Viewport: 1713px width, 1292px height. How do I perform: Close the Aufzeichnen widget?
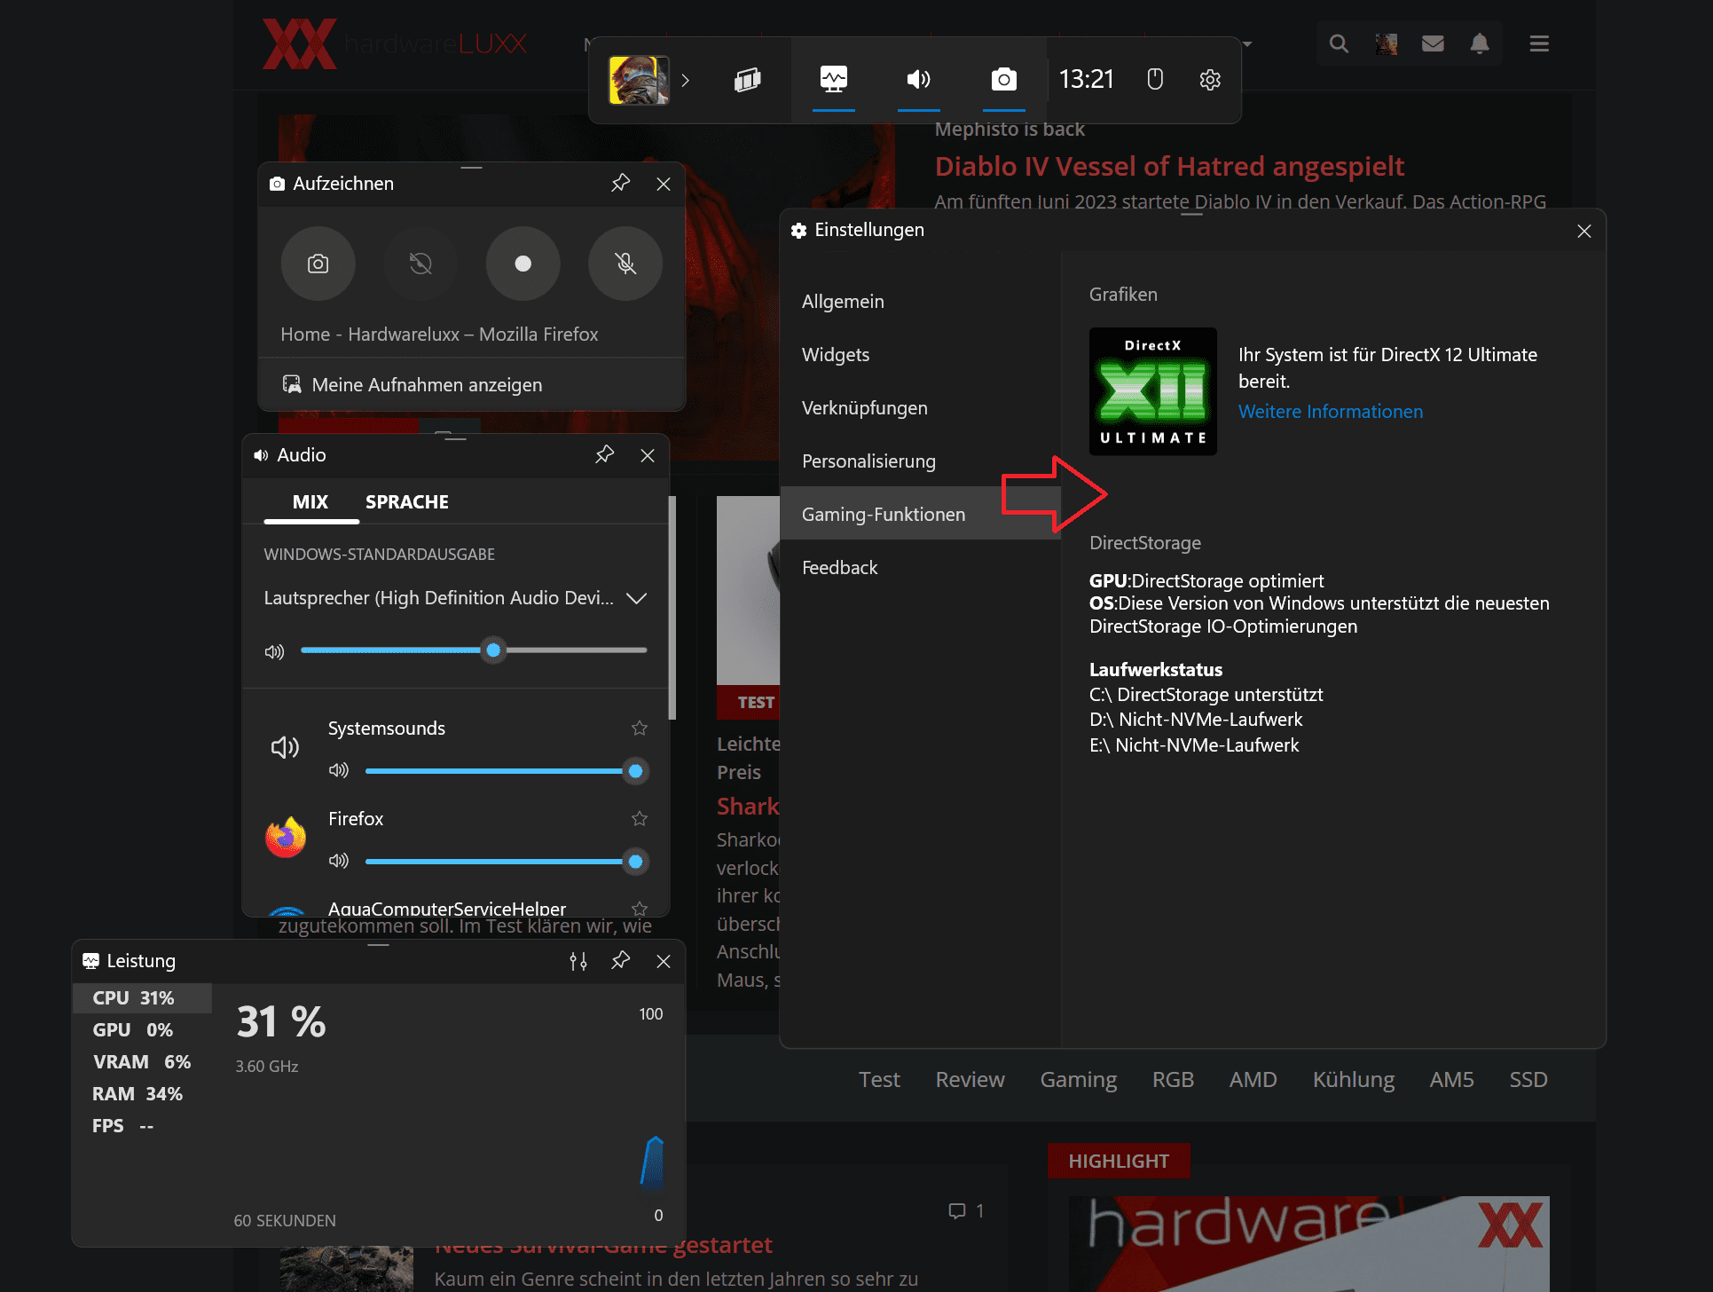pos(663,184)
